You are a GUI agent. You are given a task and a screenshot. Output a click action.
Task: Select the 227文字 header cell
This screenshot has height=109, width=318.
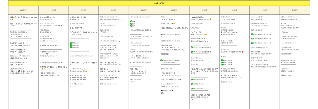pos(23,10)
